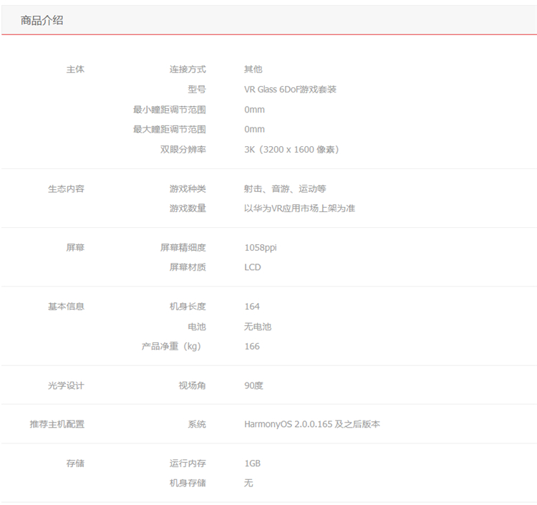Select the HarmonyOS 2.0.0.165 及之后版本 value
The width and height of the screenshot is (537, 505).
(312, 425)
